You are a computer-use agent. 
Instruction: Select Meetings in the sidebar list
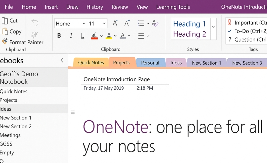[x=34, y=135]
